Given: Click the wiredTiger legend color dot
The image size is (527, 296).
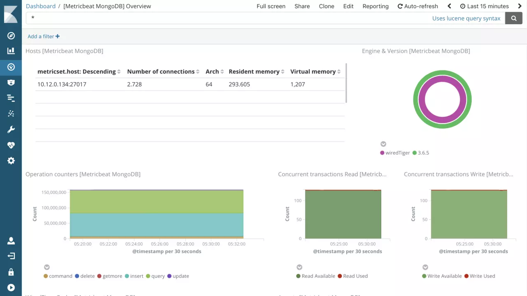Looking at the screenshot, I should (x=382, y=153).
